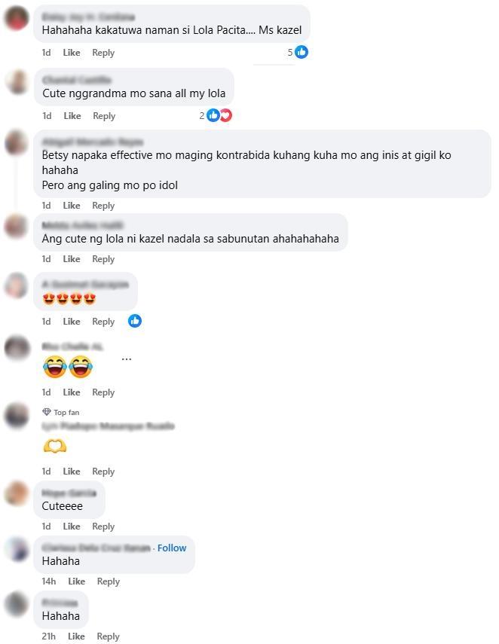Image resolution: width=499 pixels, height=644 pixels.
Task: Open the three-dot options beside the laughing emojis
Action: tap(127, 359)
